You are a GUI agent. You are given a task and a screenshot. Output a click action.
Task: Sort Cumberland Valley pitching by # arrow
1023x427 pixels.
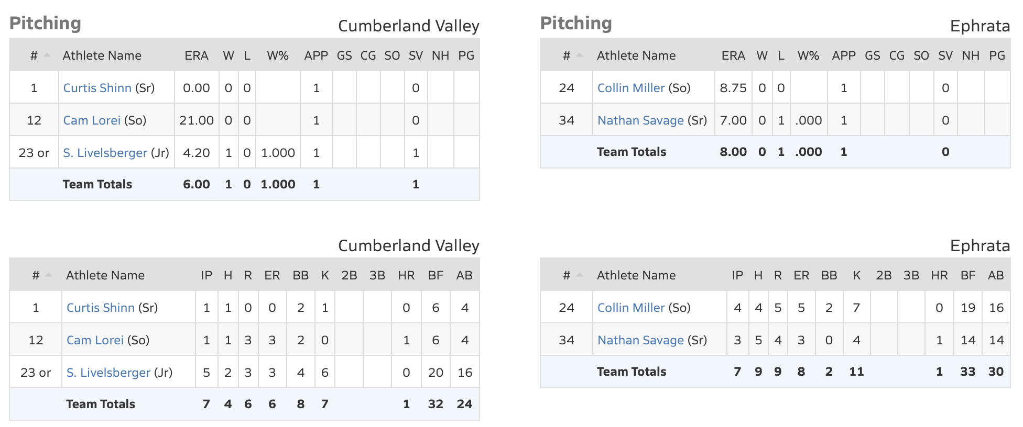click(x=47, y=55)
